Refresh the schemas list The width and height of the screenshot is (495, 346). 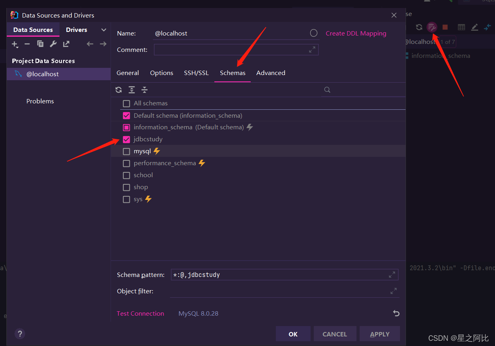pos(119,90)
